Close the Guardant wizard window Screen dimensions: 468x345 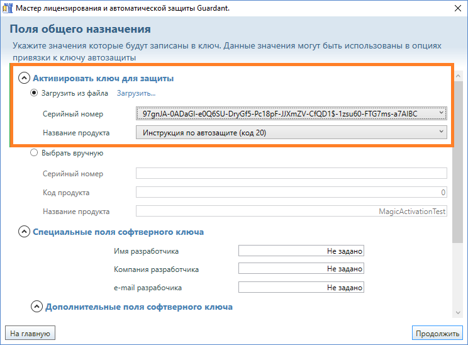(x=455, y=9)
